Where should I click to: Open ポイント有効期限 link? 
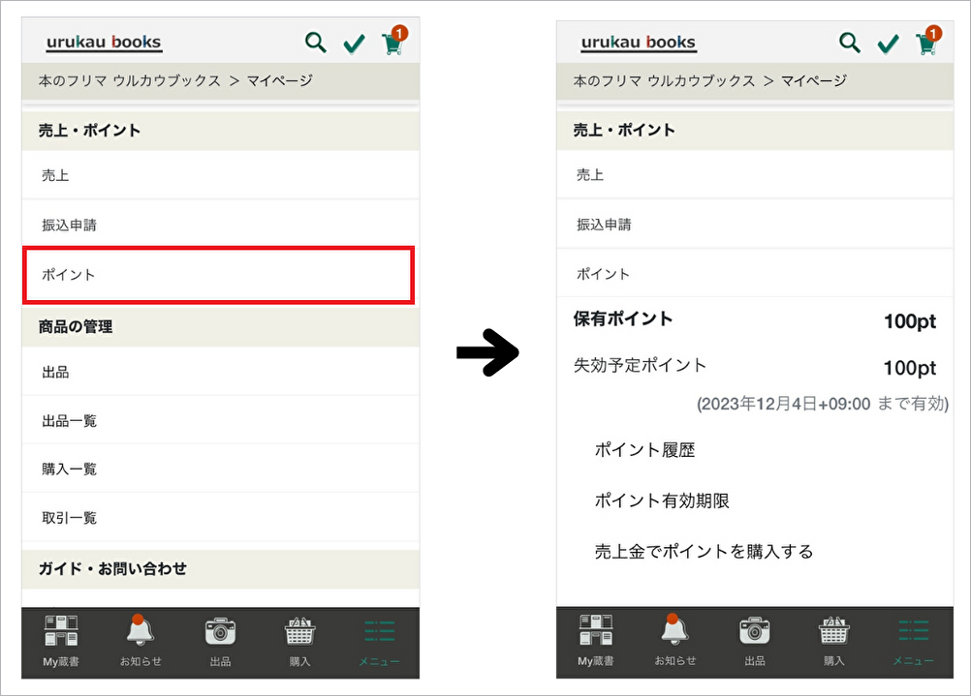662,500
